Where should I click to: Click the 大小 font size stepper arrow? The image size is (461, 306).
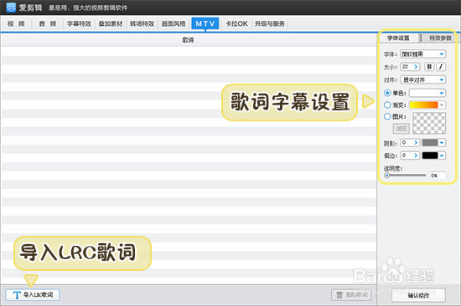tap(416, 67)
